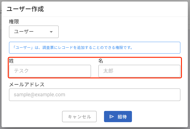Image resolution: width=190 pixels, height=129 pixels.
Task: Focus the 名 input field
Action: pos(139,71)
